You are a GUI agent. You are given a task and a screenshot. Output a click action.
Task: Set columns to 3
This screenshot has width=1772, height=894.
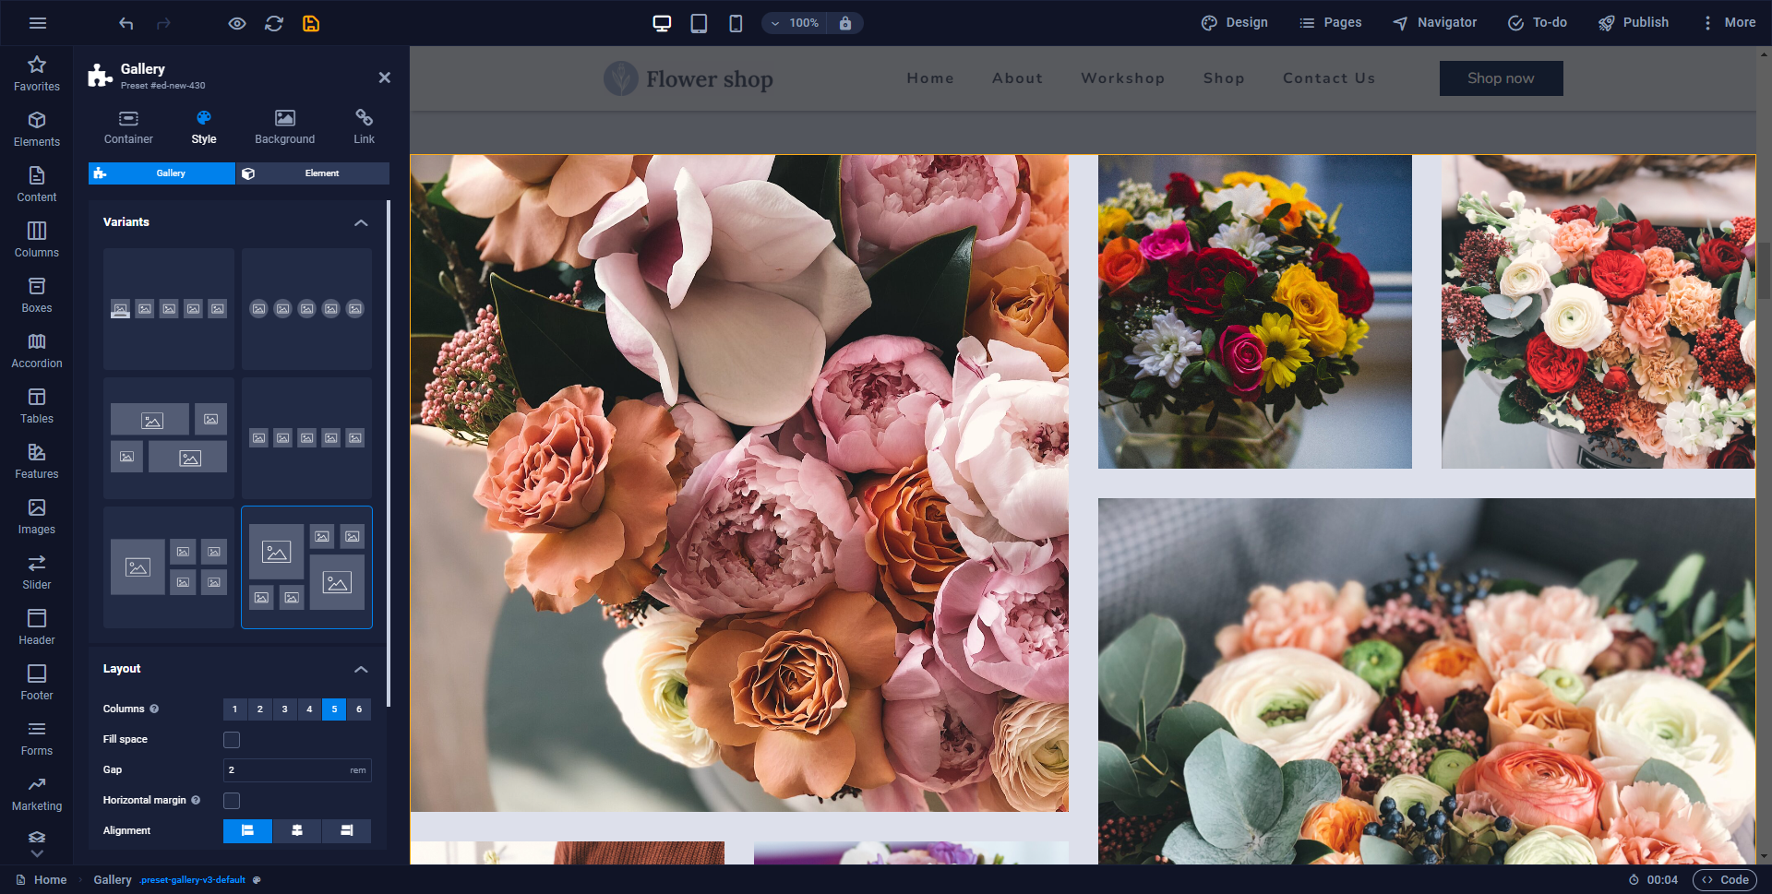click(x=285, y=709)
